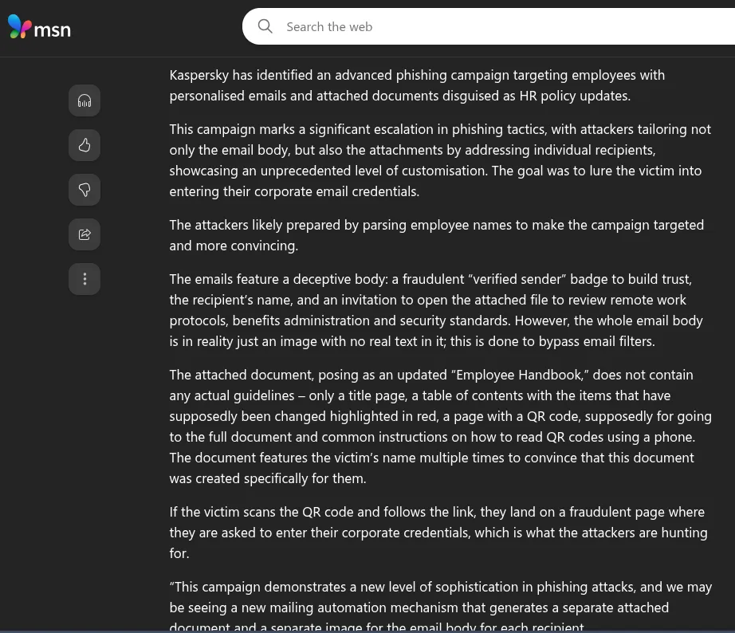Open the three-dot more options menu
The image size is (735, 633).
[x=85, y=279]
